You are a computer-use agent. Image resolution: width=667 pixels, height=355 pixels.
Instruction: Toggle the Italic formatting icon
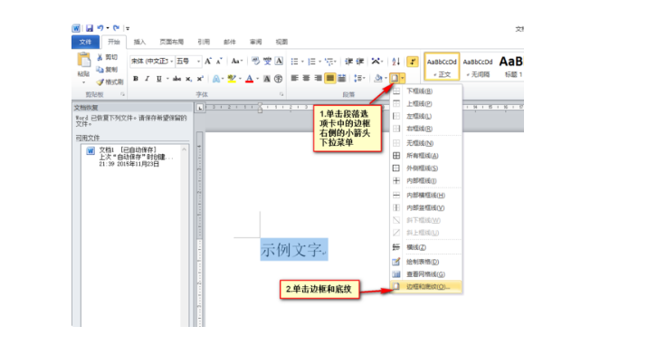(x=148, y=78)
